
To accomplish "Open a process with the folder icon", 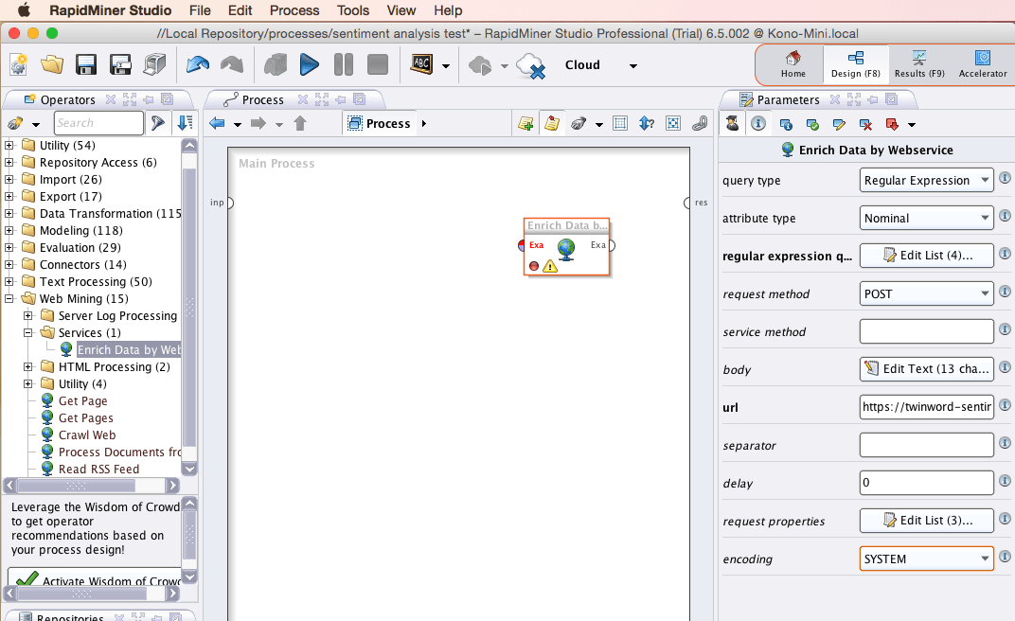I will (52, 64).
